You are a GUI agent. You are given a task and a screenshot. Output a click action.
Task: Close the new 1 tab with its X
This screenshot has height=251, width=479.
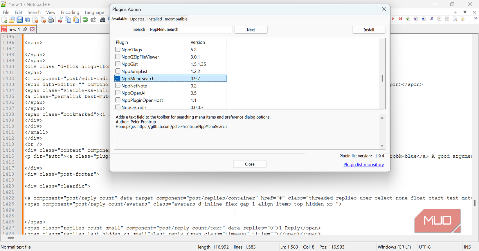(33, 29)
